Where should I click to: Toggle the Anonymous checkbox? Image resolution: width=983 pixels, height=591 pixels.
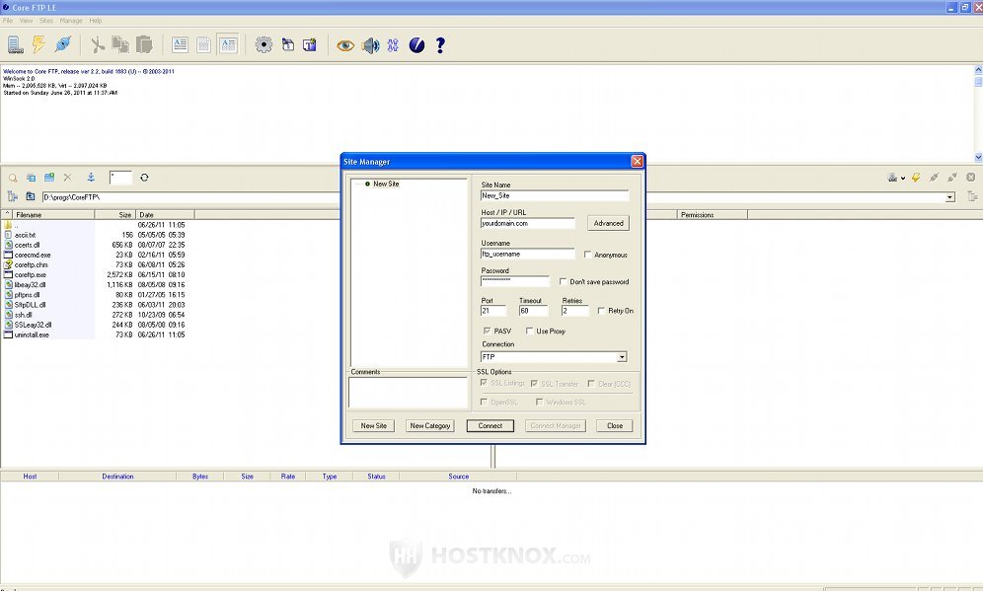[587, 255]
